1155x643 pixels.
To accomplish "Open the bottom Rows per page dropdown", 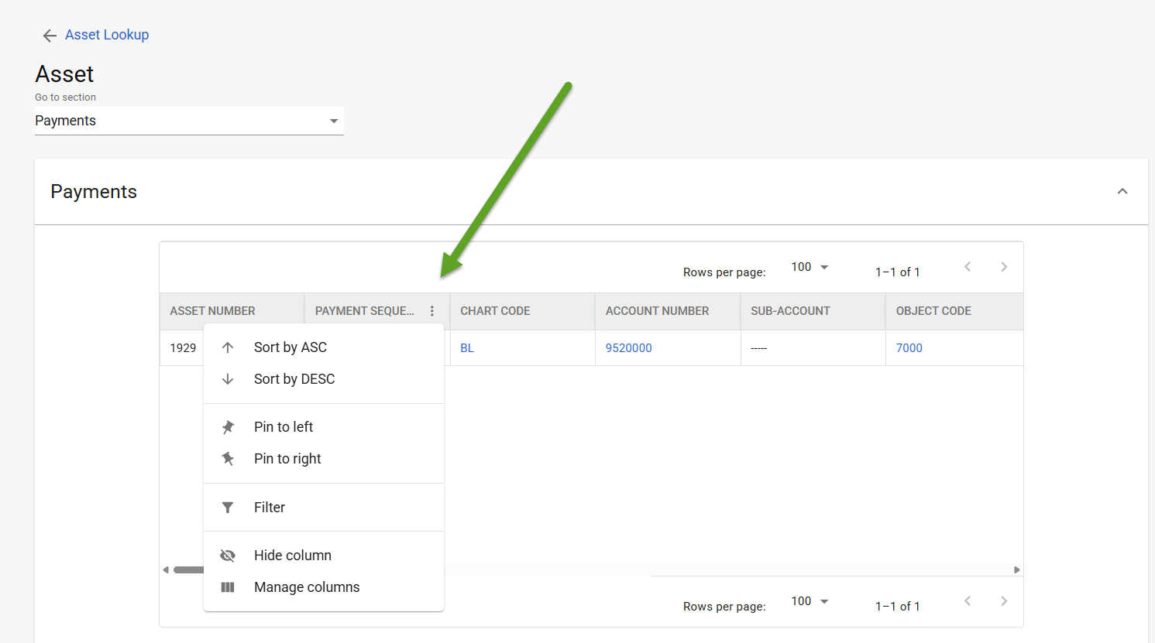I will (810, 601).
